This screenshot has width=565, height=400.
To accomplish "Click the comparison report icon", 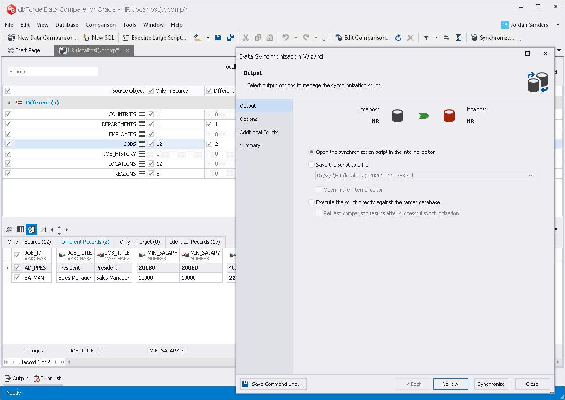I will click(x=459, y=38).
